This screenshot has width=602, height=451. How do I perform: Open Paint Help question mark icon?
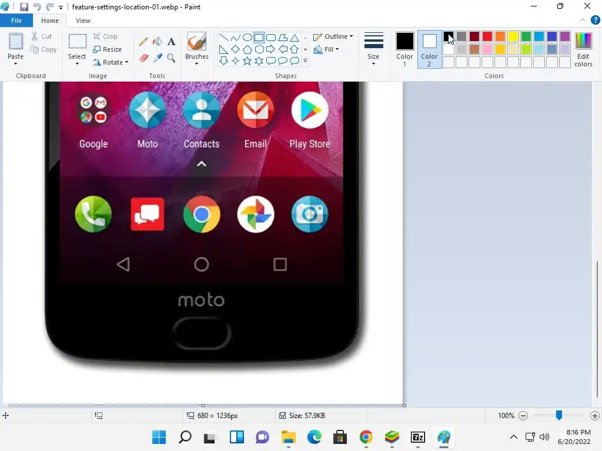[x=595, y=21]
